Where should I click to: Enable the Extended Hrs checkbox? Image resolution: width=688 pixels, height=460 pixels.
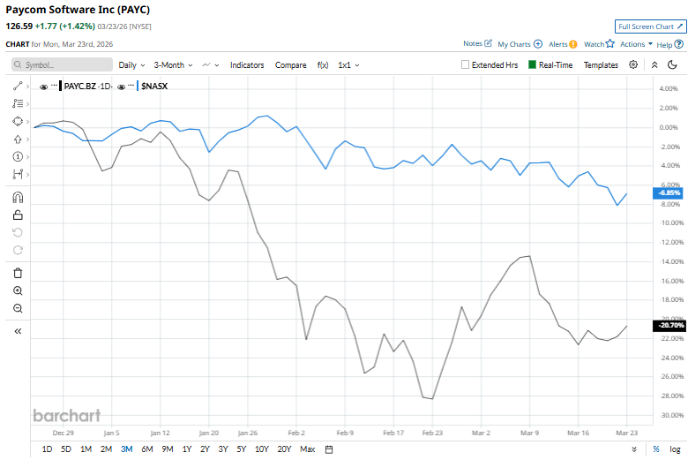[x=465, y=64]
